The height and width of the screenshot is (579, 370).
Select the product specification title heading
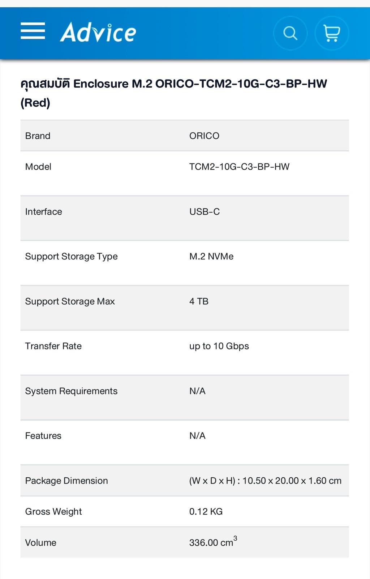[174, 93]
